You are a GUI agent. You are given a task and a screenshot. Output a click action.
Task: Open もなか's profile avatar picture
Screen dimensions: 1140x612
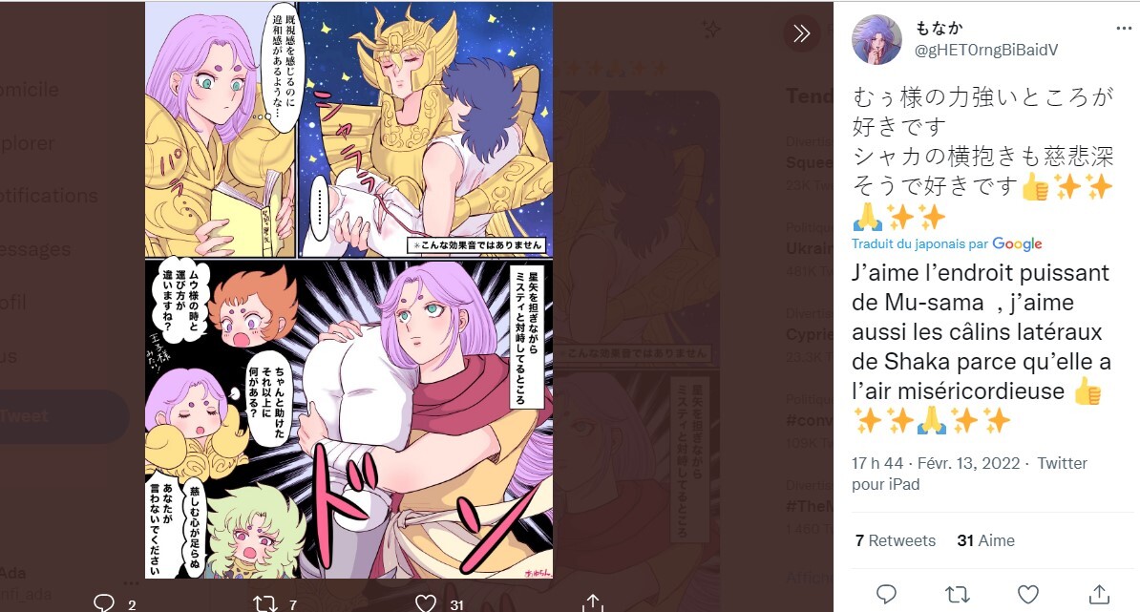pyautogui.click(x=876, y=40)
